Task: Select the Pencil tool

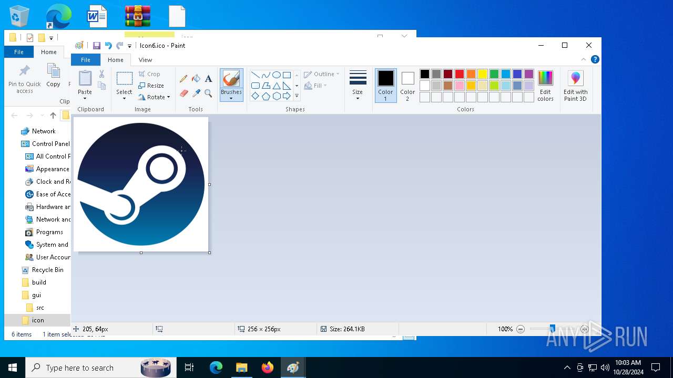Action: [x=183, y=79]
